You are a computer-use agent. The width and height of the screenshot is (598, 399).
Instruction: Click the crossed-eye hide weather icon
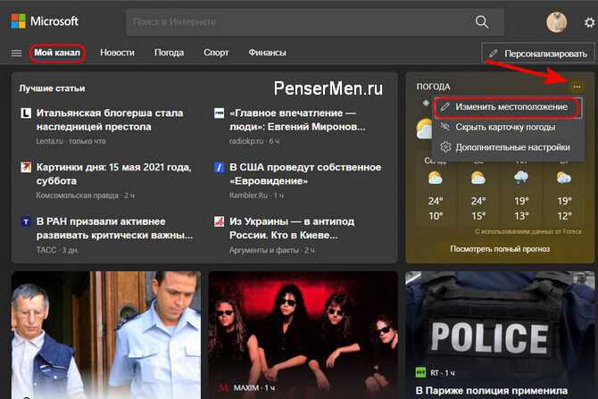tap(444, 127)
